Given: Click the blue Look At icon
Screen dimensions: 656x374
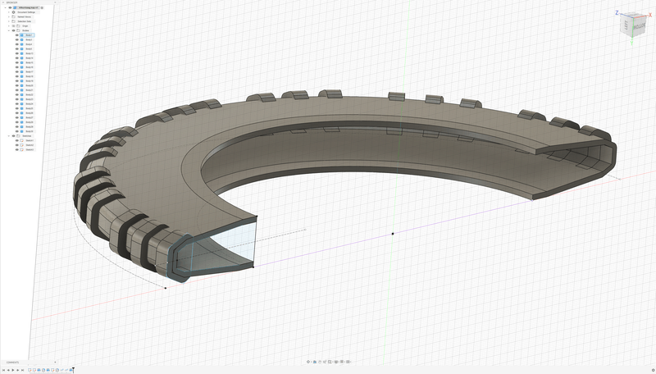Looking at the screenshot, I should (x=315, y=362).
